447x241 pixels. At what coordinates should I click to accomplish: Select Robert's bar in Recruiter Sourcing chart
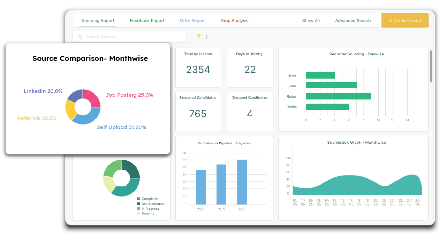coord(338,96)
